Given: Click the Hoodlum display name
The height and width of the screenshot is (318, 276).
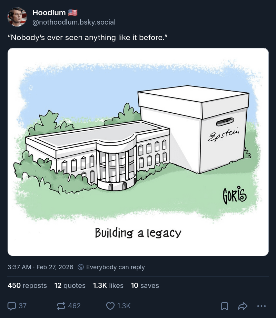Looking at the screenshot, I should click(x=49, y=13).
